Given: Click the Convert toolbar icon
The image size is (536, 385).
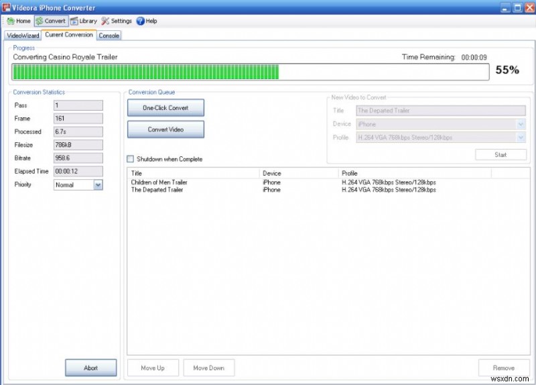Looking at the screenshot, I should click(x=40, y=21).
